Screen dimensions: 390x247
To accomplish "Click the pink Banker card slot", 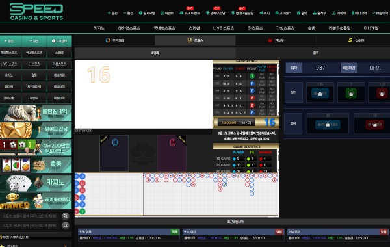I will coord(172,153).
